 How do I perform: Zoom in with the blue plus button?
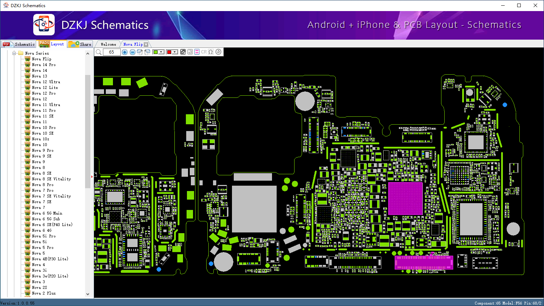coord(125,52)
